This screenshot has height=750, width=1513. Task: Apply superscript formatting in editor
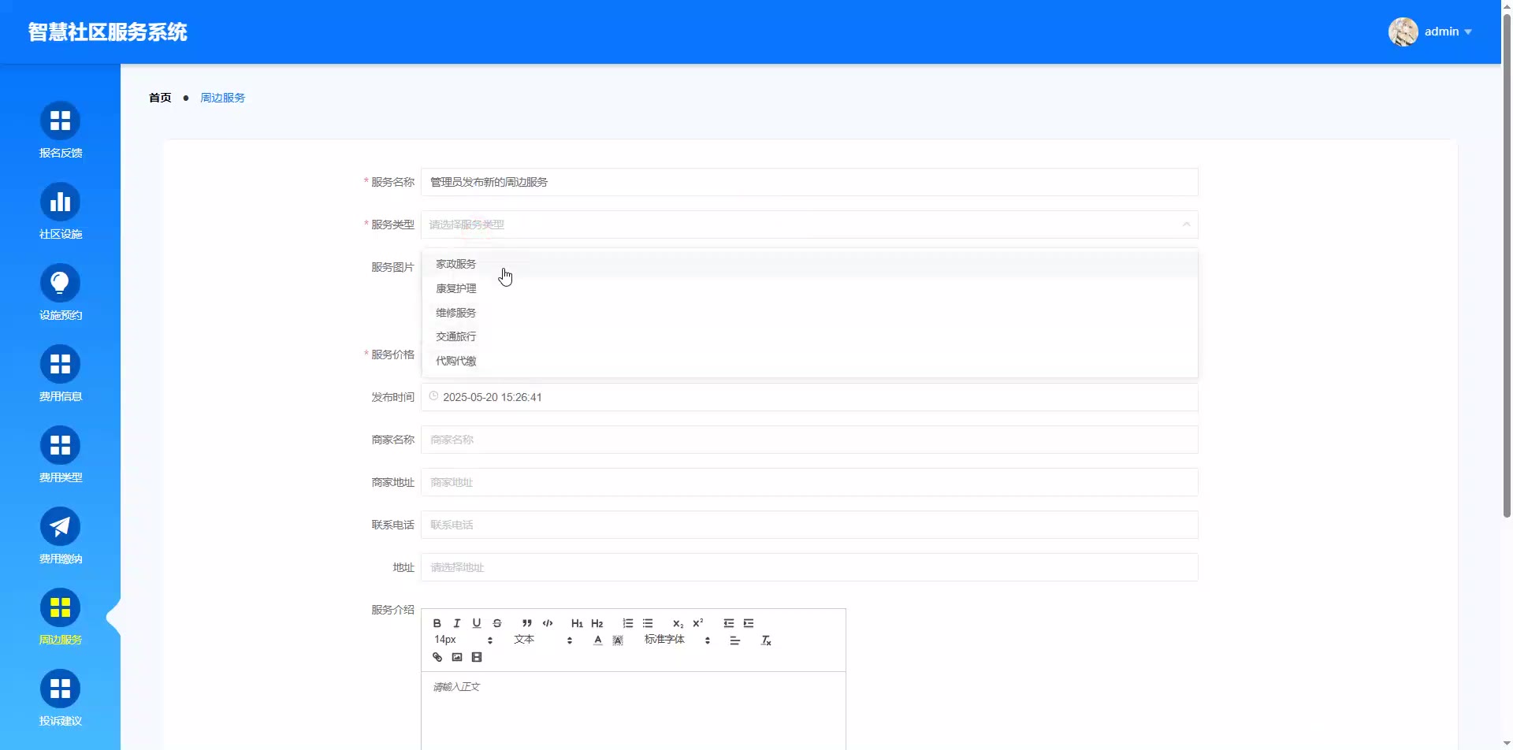pos(698,623)
